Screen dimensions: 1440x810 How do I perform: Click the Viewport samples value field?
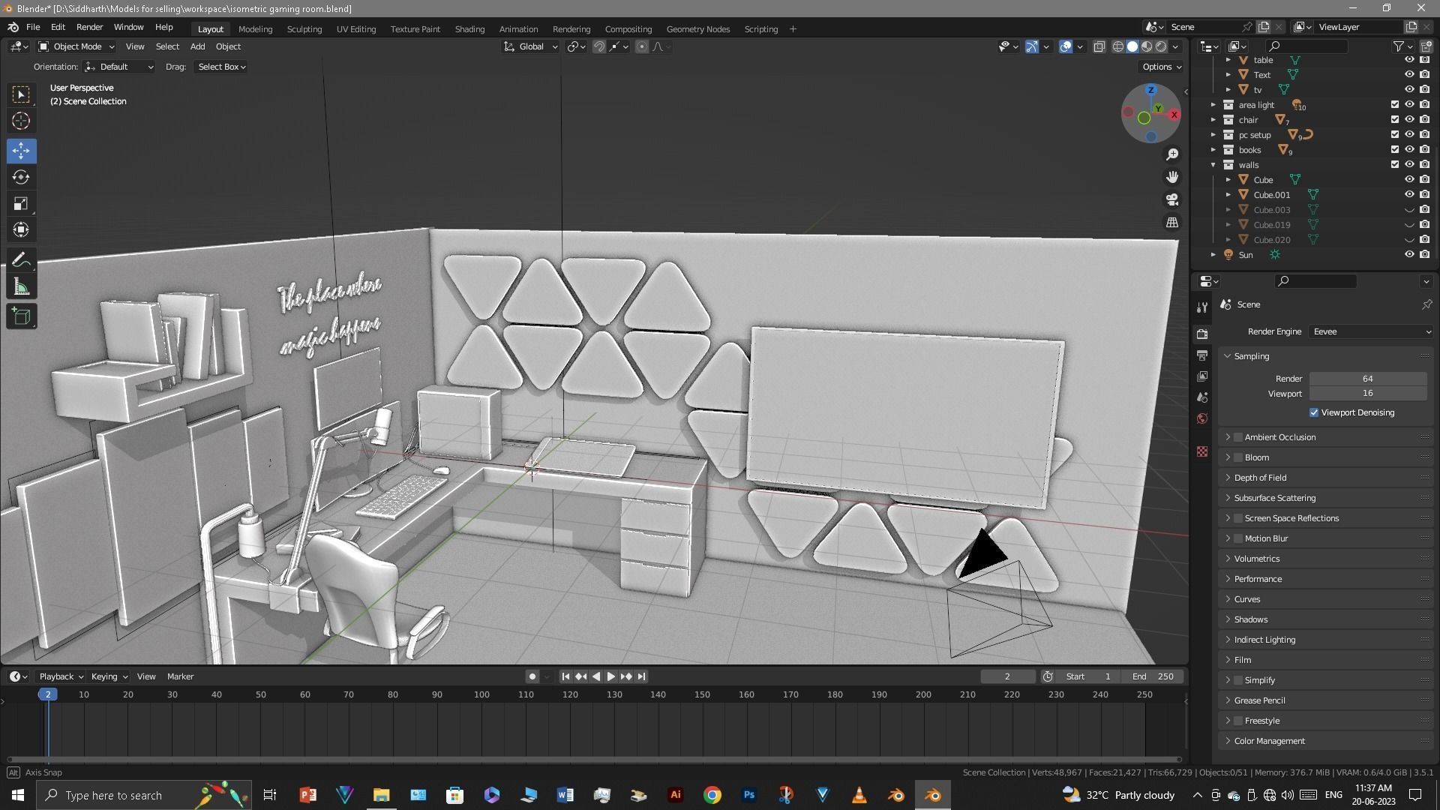tap(1368, 393)
